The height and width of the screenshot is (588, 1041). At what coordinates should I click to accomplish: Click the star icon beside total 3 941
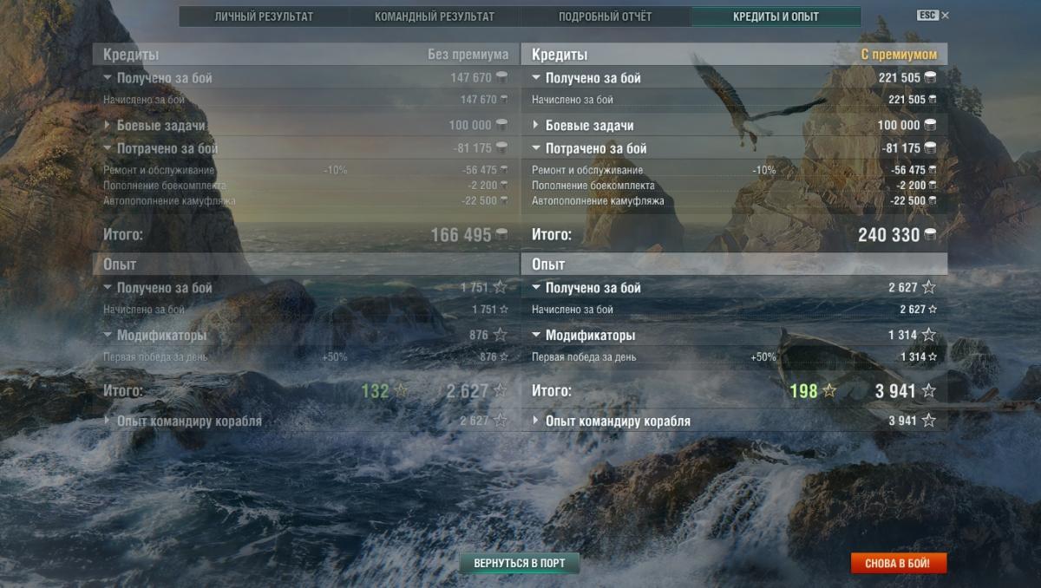[928, 391]
